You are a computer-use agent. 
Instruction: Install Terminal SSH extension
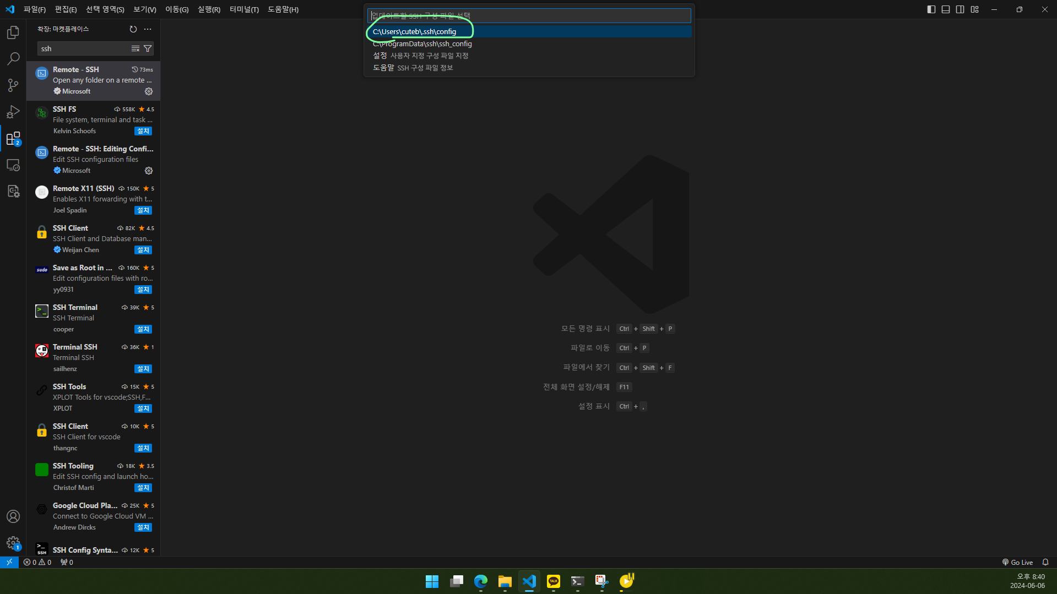143,369
